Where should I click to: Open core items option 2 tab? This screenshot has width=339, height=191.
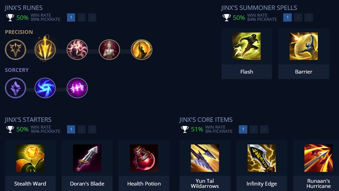coord(253,129)
